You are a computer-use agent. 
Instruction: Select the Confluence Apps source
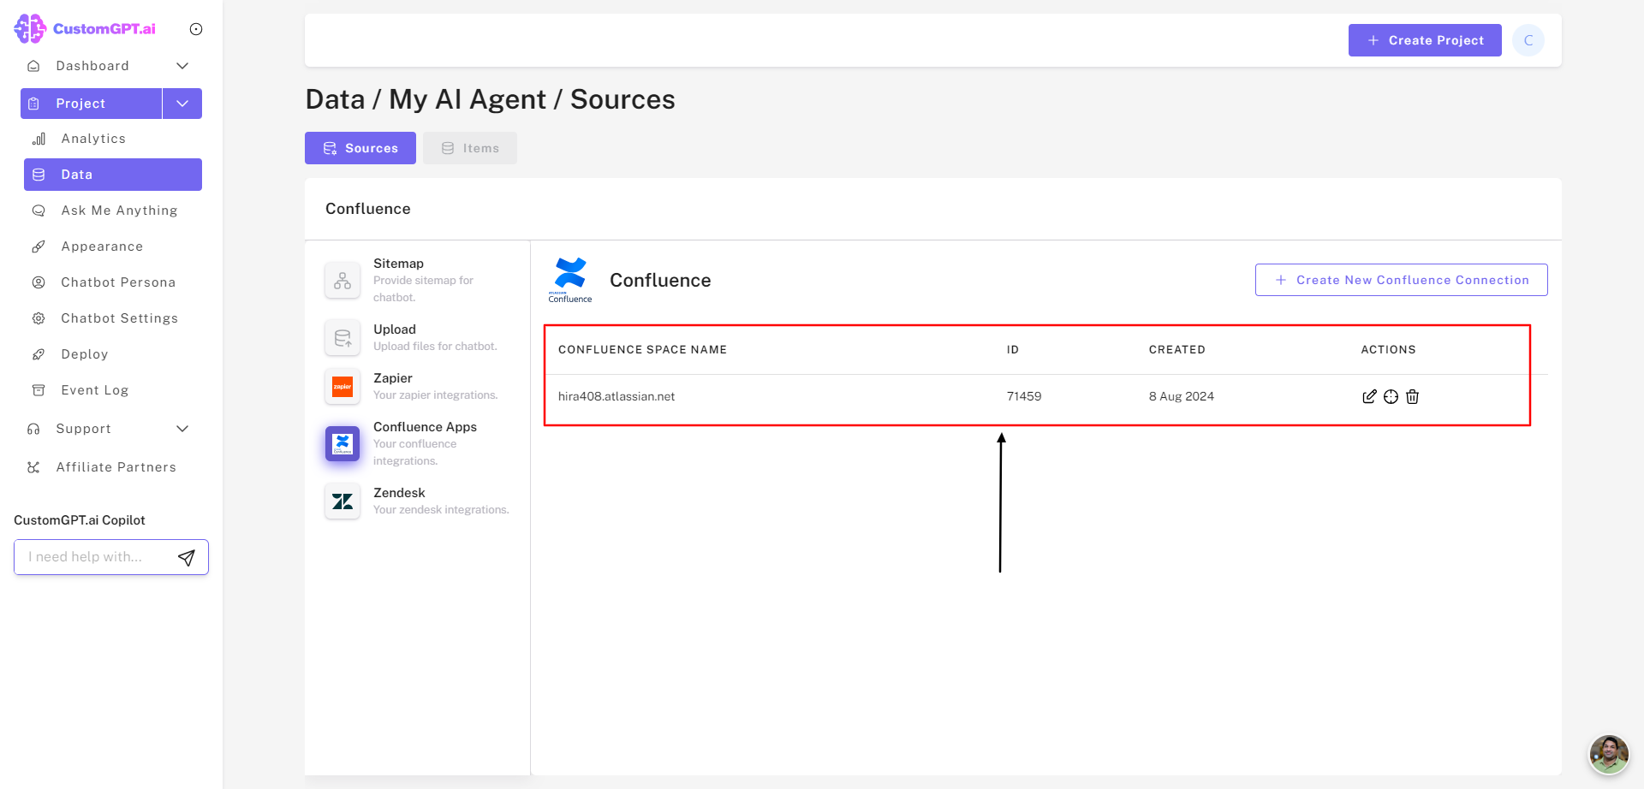tap(417, 443)
